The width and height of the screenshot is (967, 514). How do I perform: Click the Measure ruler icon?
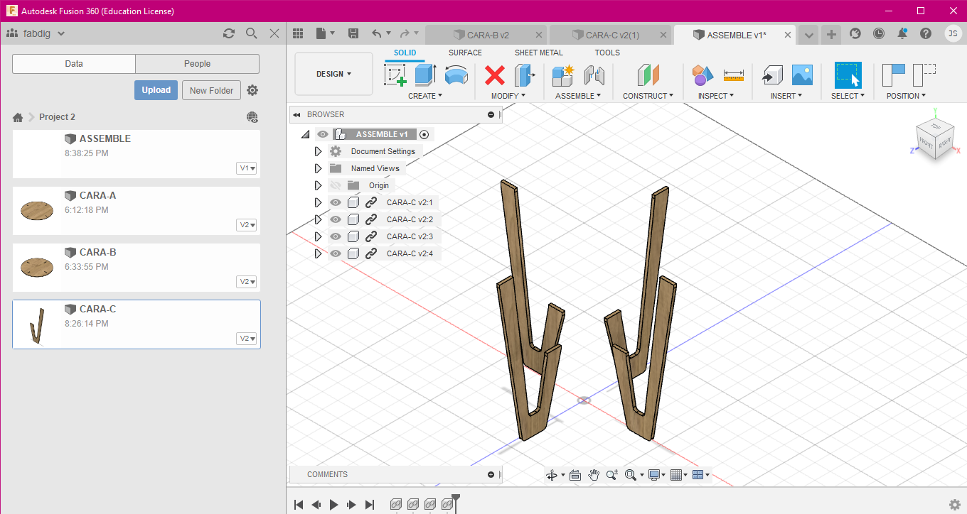pyautogui.click(x=733, y=75)
